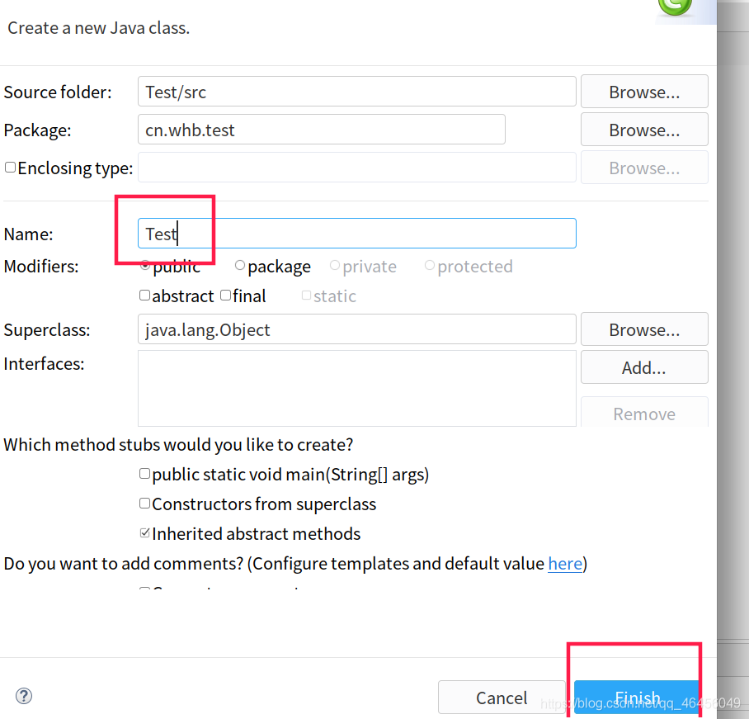Enable public static void main stub

coord(144,474)
